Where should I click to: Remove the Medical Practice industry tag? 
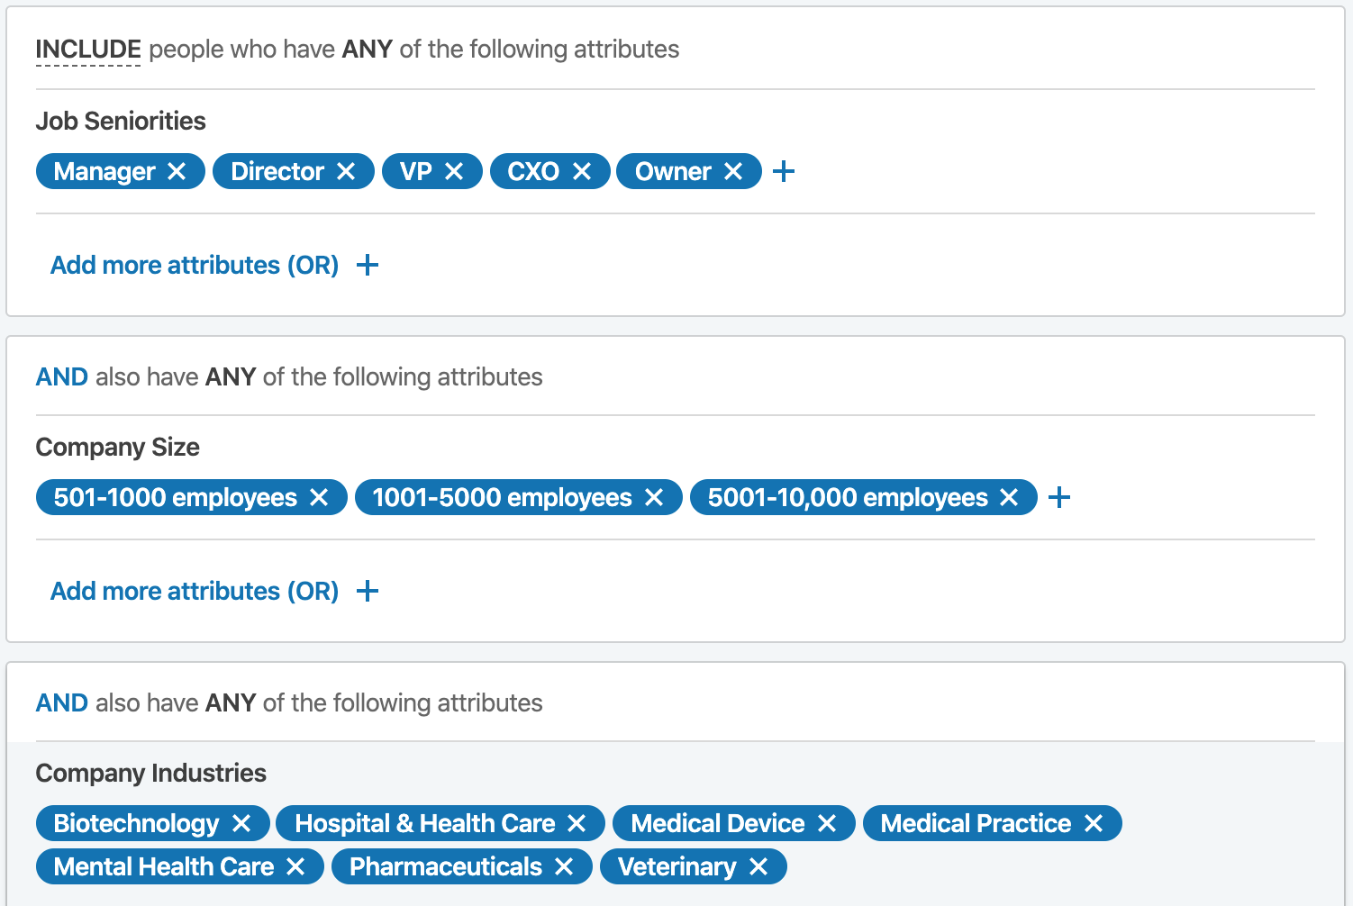[x=1094, y=823]
